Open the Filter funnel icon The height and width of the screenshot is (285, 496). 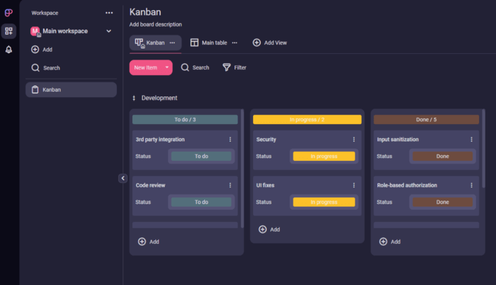227,67
